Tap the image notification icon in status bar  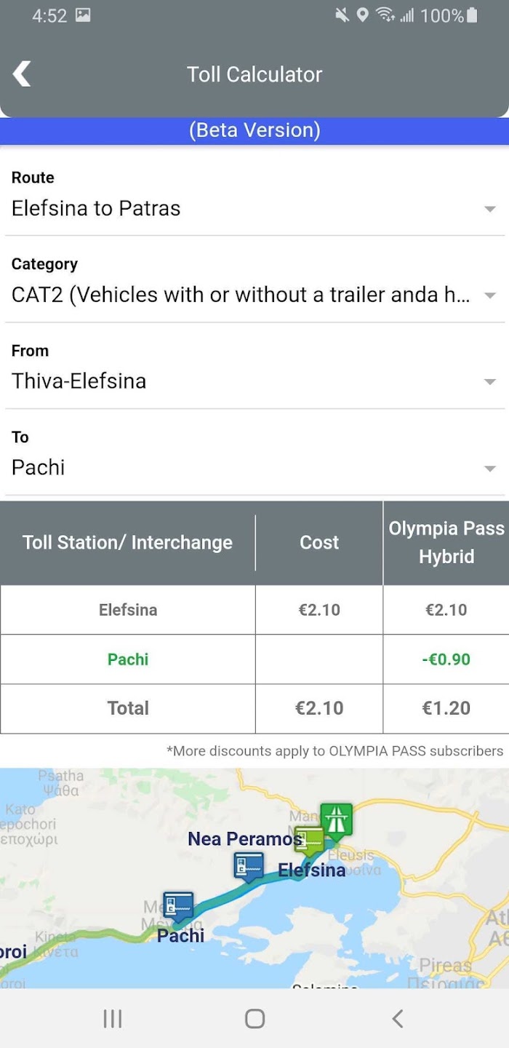(83, 15)
